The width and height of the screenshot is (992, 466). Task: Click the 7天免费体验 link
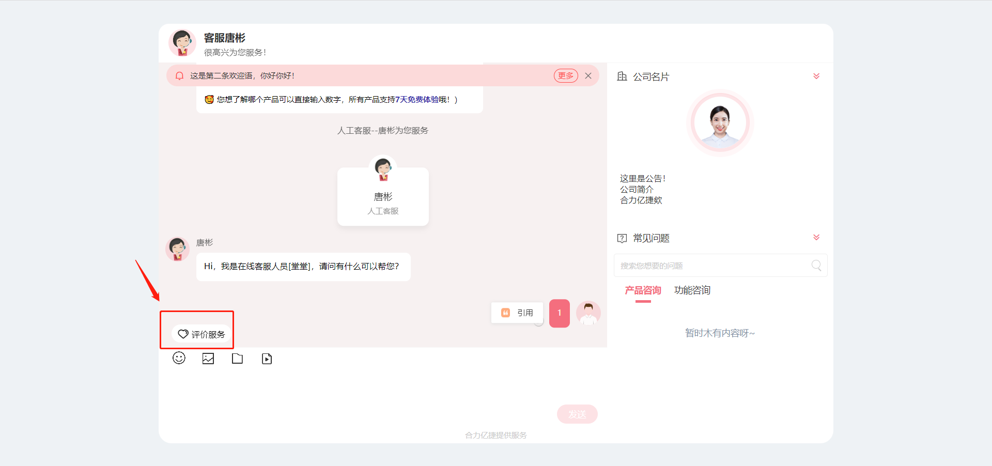[x=416, y=100]
